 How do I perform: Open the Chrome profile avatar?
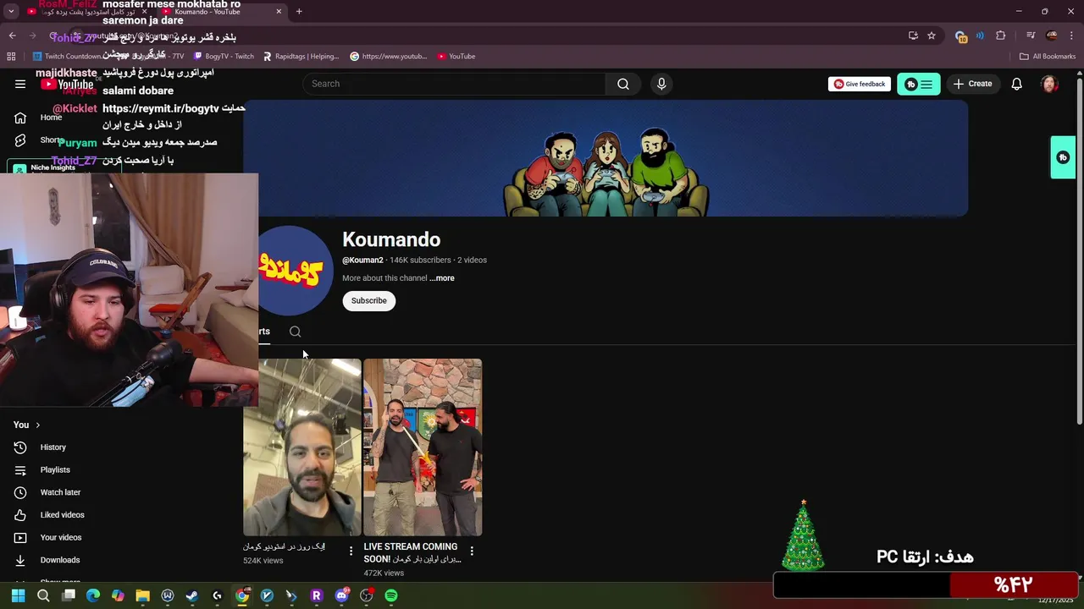1052,36
